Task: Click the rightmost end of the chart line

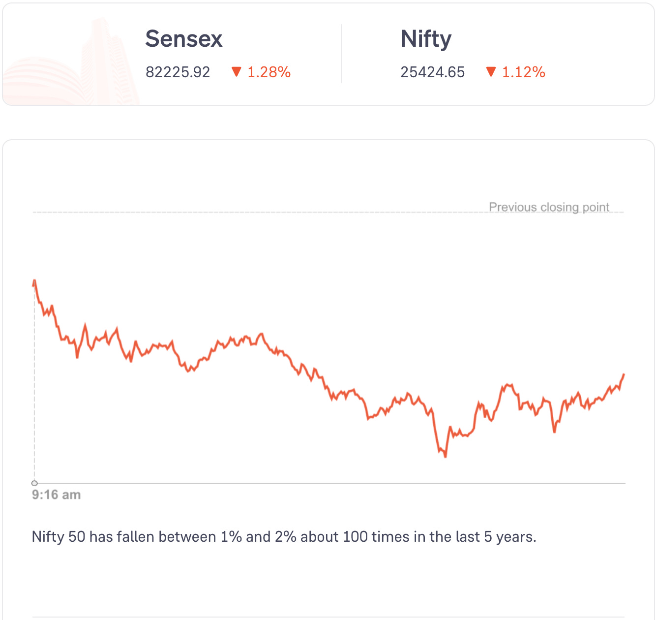Action: tap(624, 375)
